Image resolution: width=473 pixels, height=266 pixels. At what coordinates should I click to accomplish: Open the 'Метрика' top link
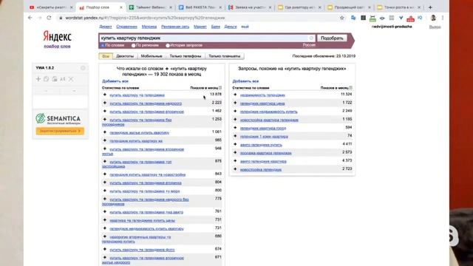click(x=149, y=27)
